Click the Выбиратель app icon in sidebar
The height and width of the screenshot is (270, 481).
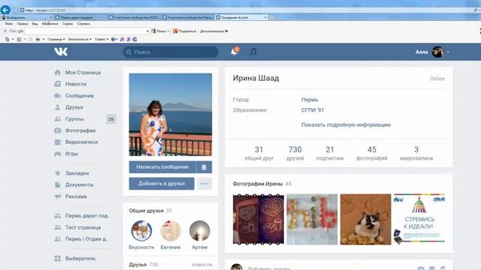coord(57,259)
